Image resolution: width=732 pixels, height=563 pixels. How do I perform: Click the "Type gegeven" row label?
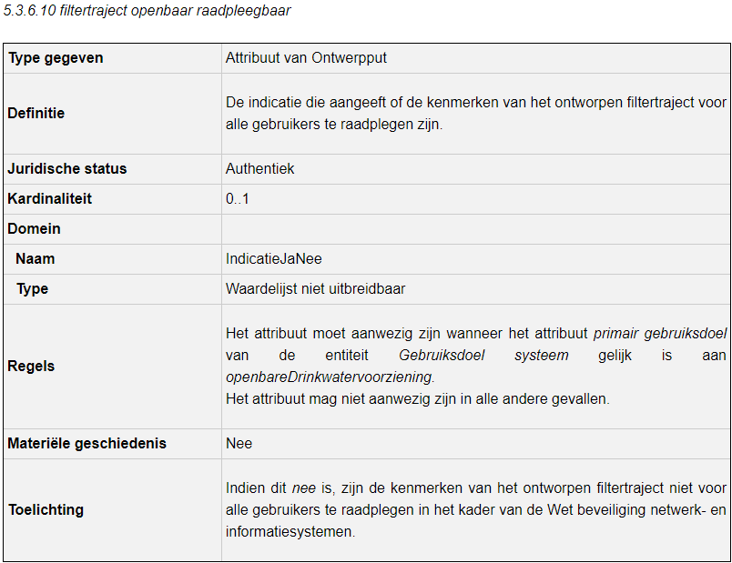tap(56, 58)
